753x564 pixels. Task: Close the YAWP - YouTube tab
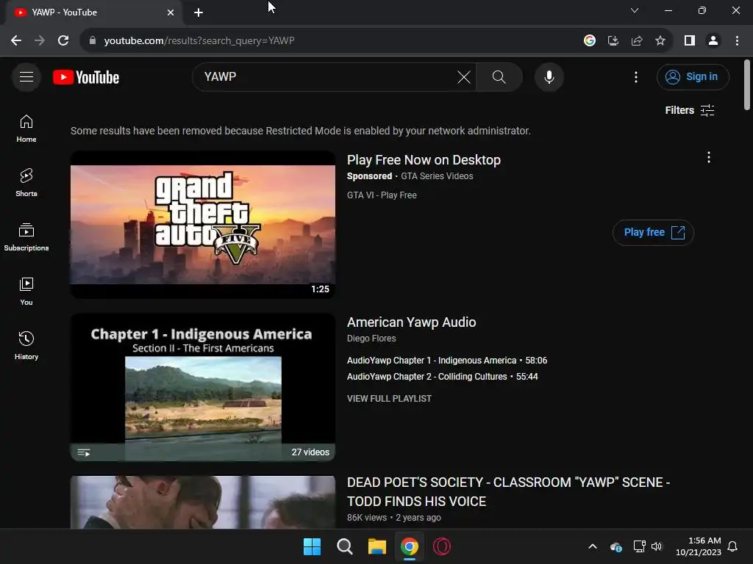point(171,12)
